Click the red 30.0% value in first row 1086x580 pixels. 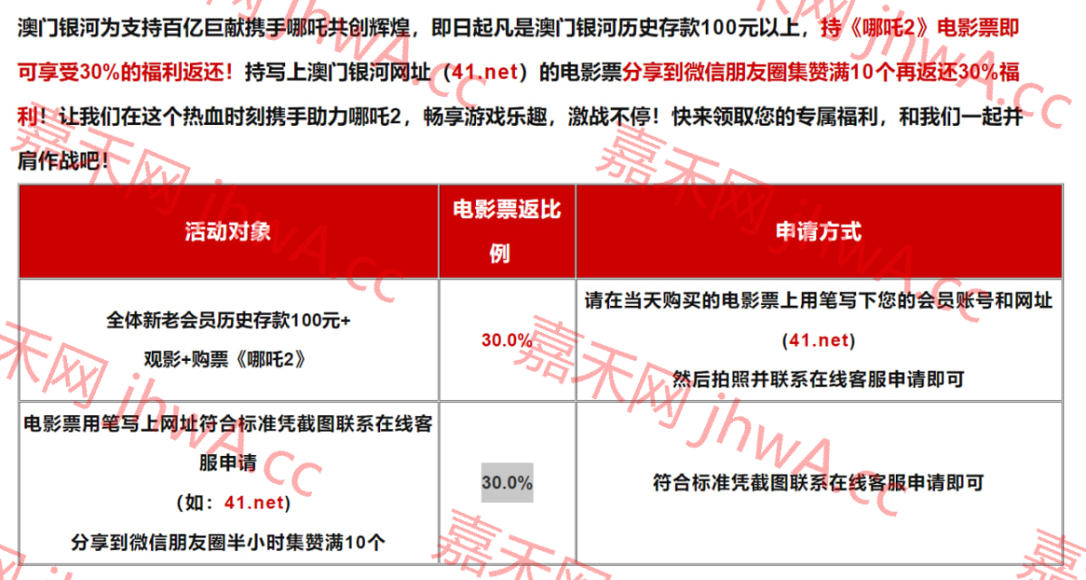(x=507, y=340)
